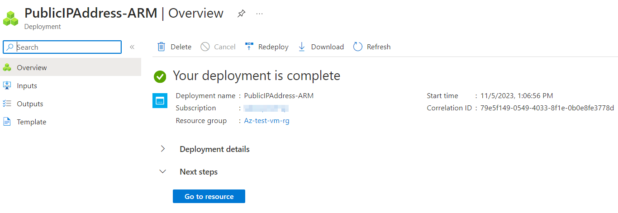Screen dimensions: 618x213
Task: Select the Overview menu item
Action: click(71, 67)
